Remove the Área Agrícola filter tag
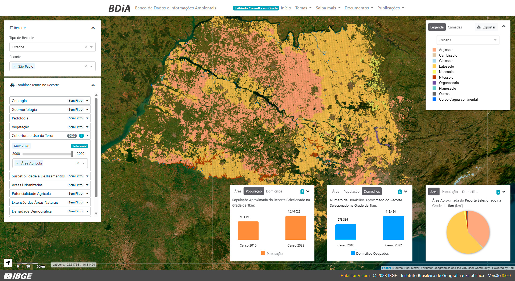Viewport: 515px width, 281px height. point(17,163)
